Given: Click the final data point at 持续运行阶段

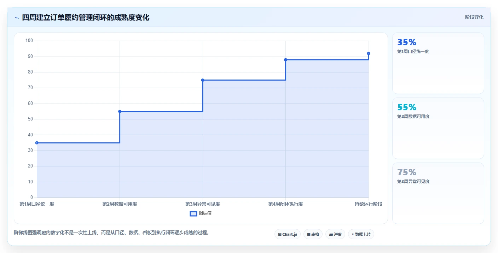Looking at the screenshot, I should coord(369,53).
